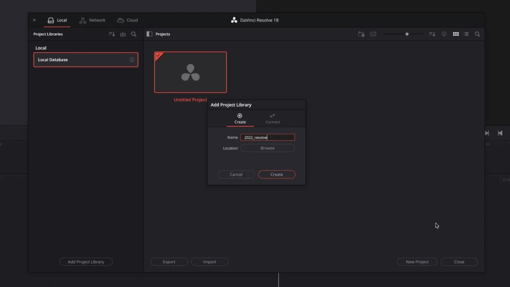
Task: Open the project search field
Action: click(x=477, y=34)
